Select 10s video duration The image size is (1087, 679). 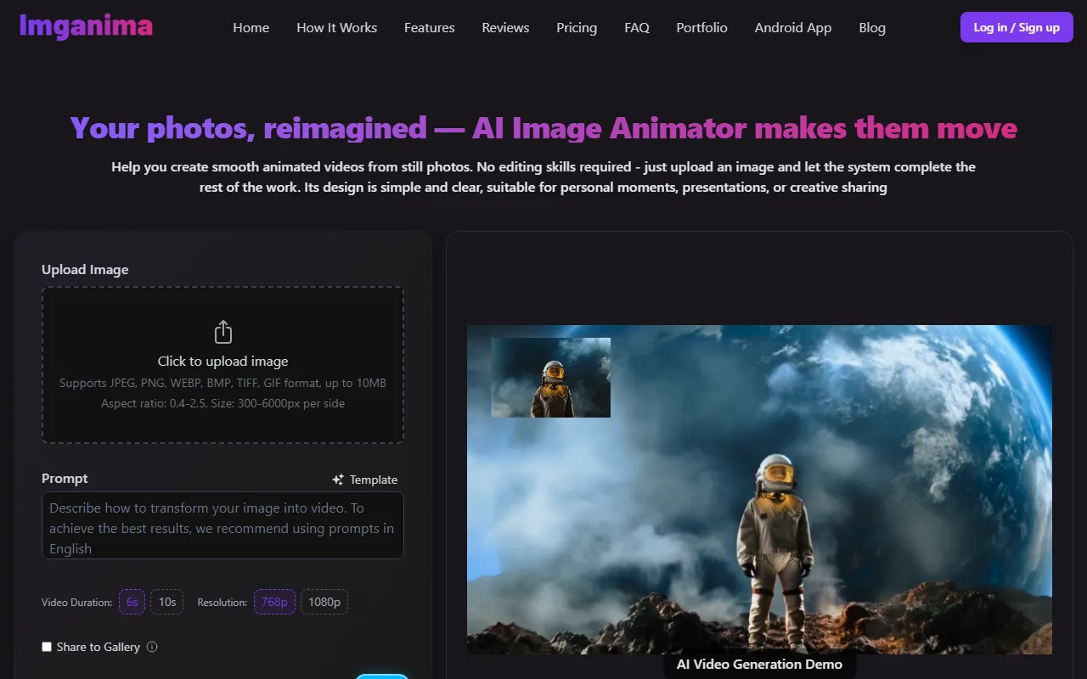167,602
